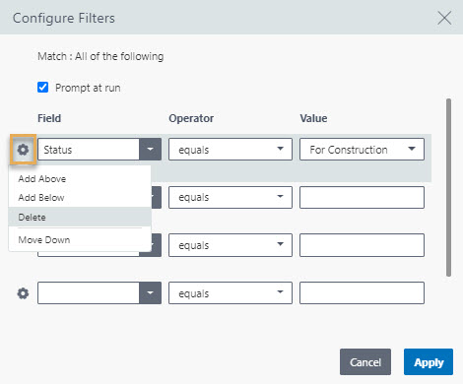
Task: Click the gear icon on bottom filter row
Action: [23, 293]
